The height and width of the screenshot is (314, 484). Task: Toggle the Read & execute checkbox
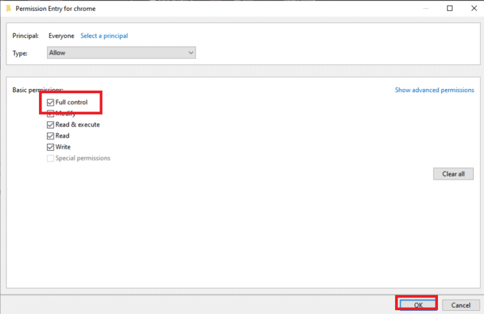pos(50,125)
